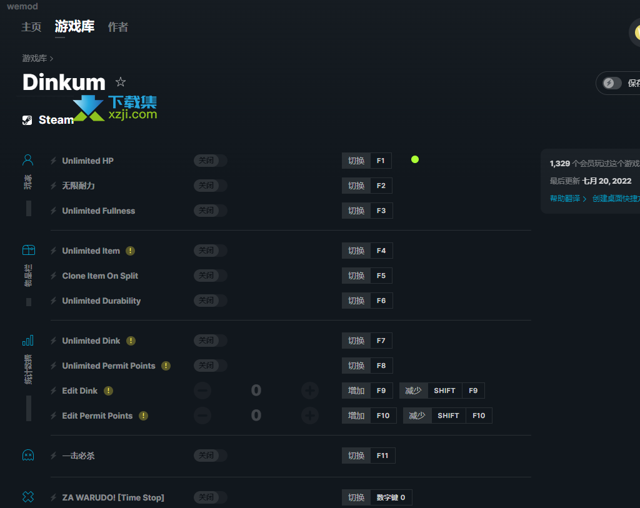
Task: Click the warning icon beside Edit Permit Points
Action: (x=143, y=416)
